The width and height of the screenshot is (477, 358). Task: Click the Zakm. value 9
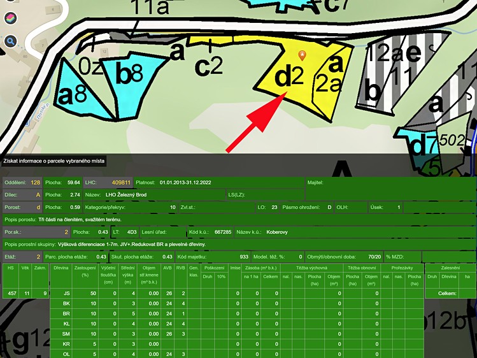45,294
